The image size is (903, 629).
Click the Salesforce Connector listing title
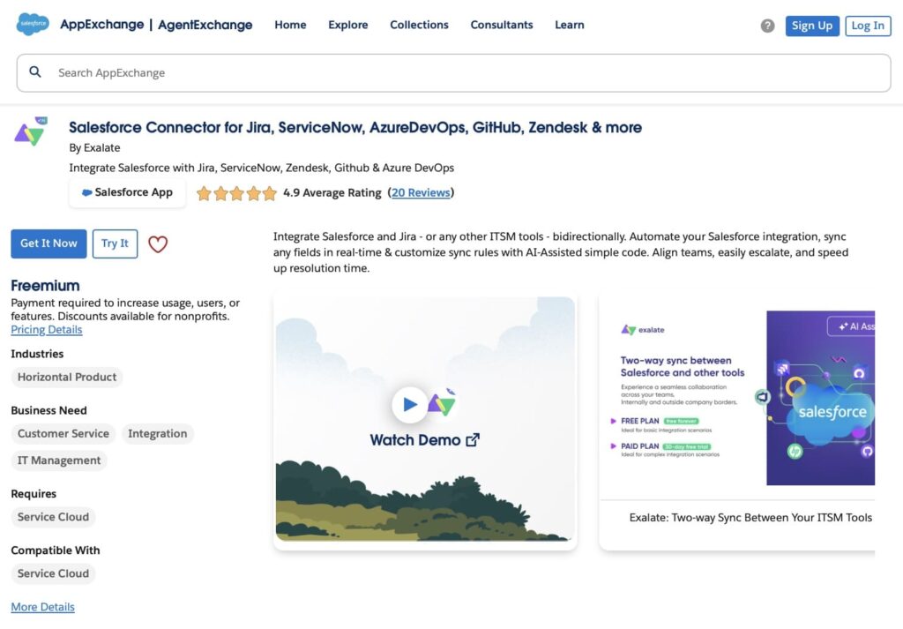[355, 127]
